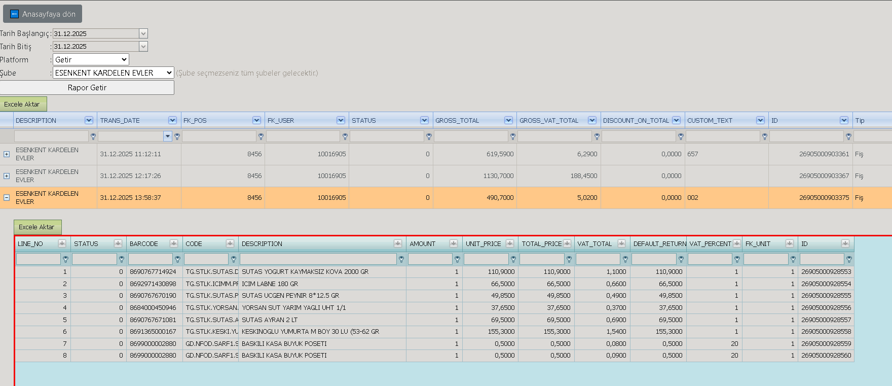Click the upper Excele Aktar button
892x386 pixels.
pos(23,104)
